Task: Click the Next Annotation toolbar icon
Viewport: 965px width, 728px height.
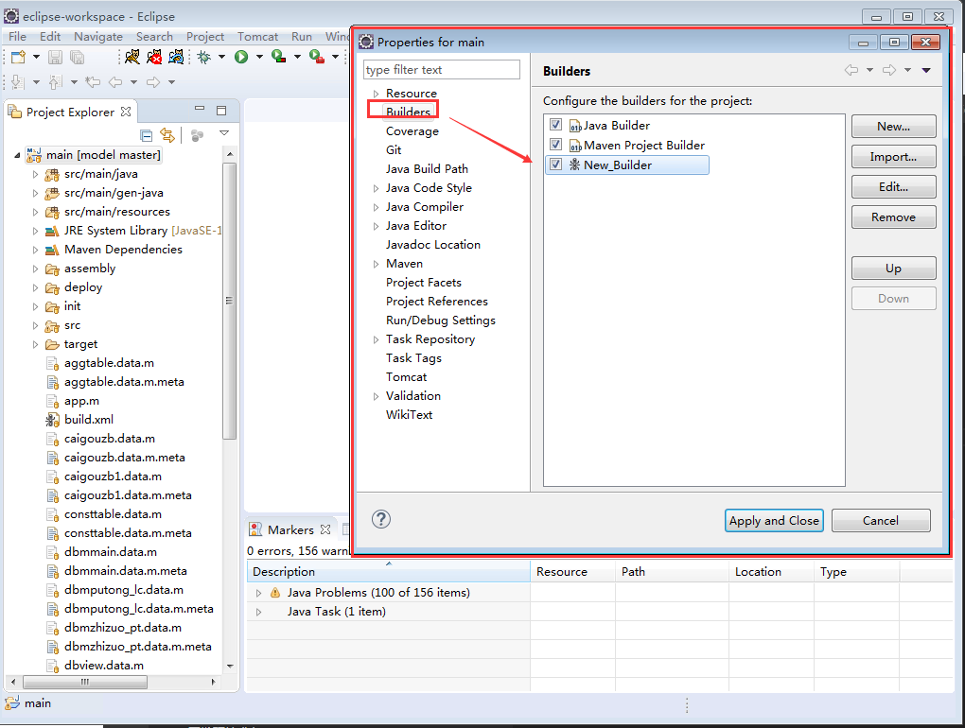Action: [x=18, y=81]
